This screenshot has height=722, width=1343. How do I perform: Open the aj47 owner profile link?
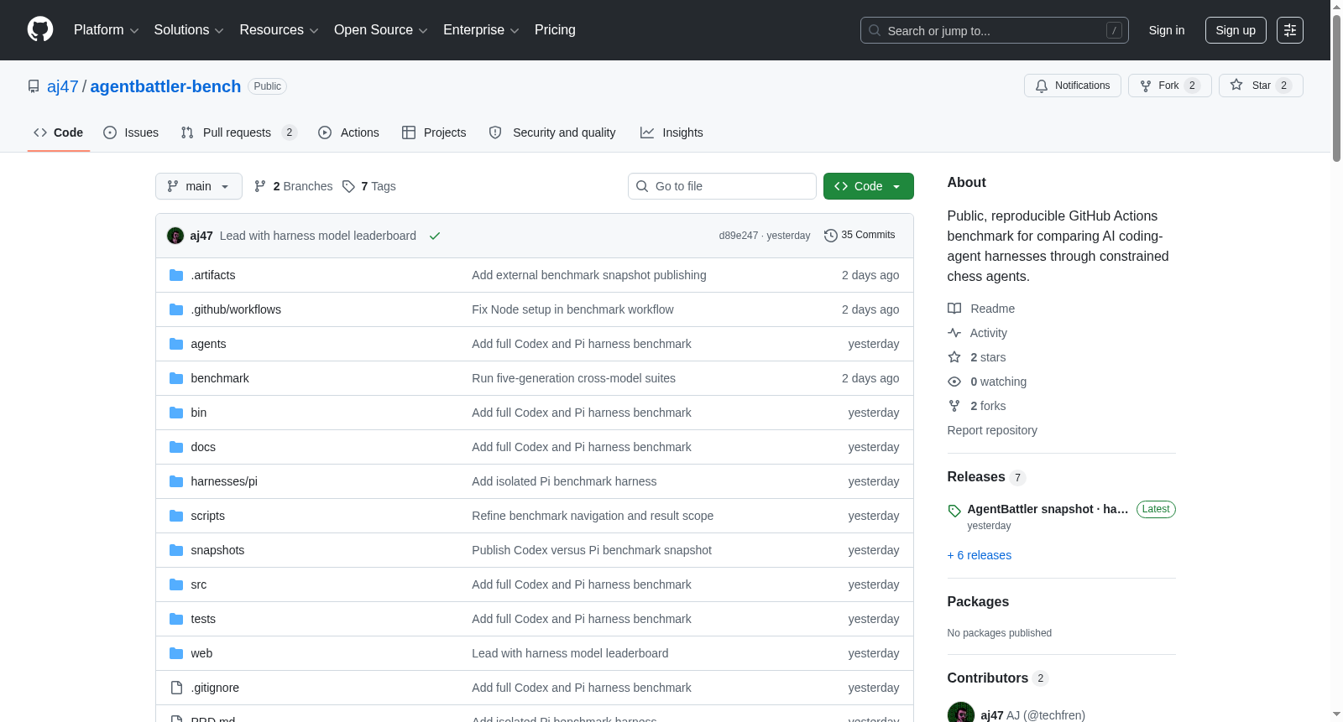[x=63, y=86]
